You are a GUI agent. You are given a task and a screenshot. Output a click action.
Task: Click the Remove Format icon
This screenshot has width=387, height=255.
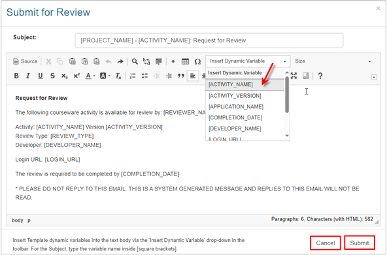tap(118, 76)
